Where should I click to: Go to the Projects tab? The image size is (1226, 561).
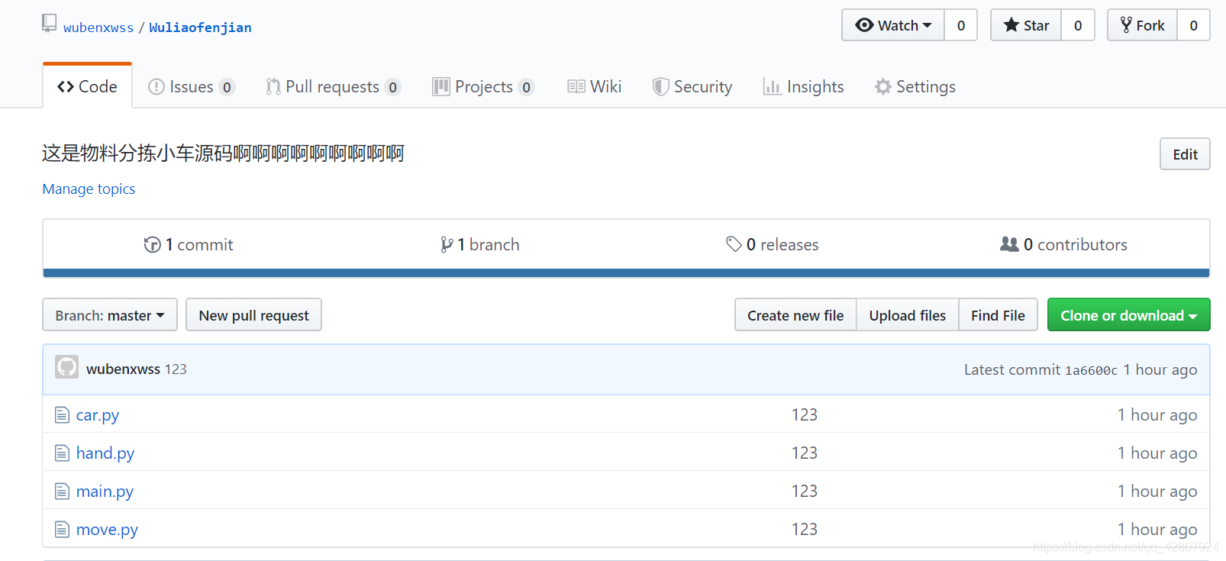483,87
